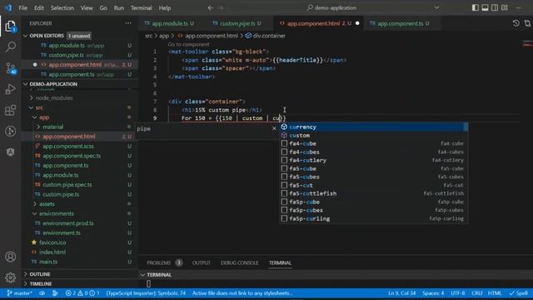Open the timeline history icon at the editor's top right

click(516, 23)
